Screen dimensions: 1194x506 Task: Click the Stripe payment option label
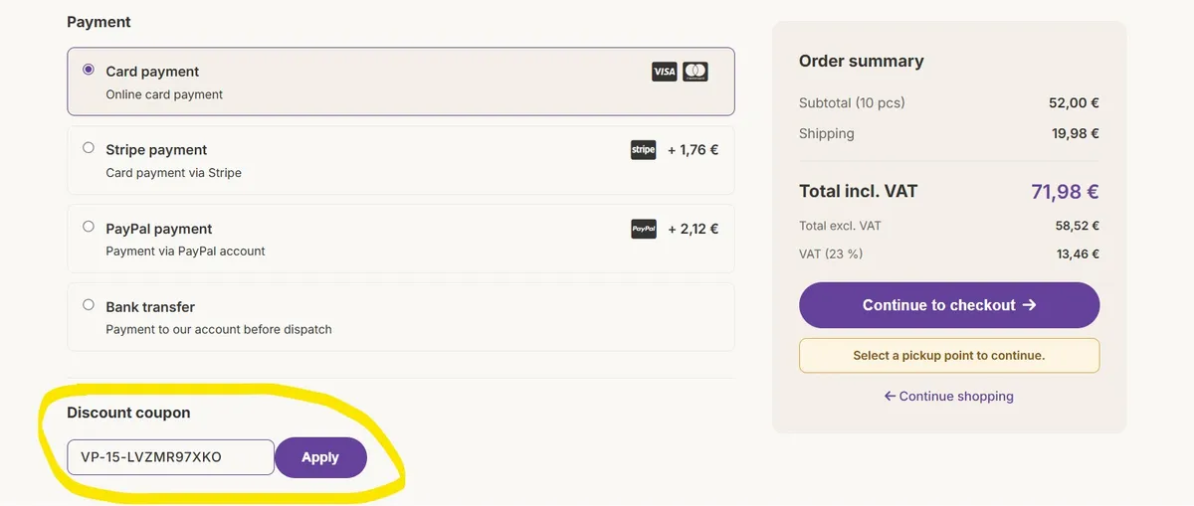pos(156,150)
